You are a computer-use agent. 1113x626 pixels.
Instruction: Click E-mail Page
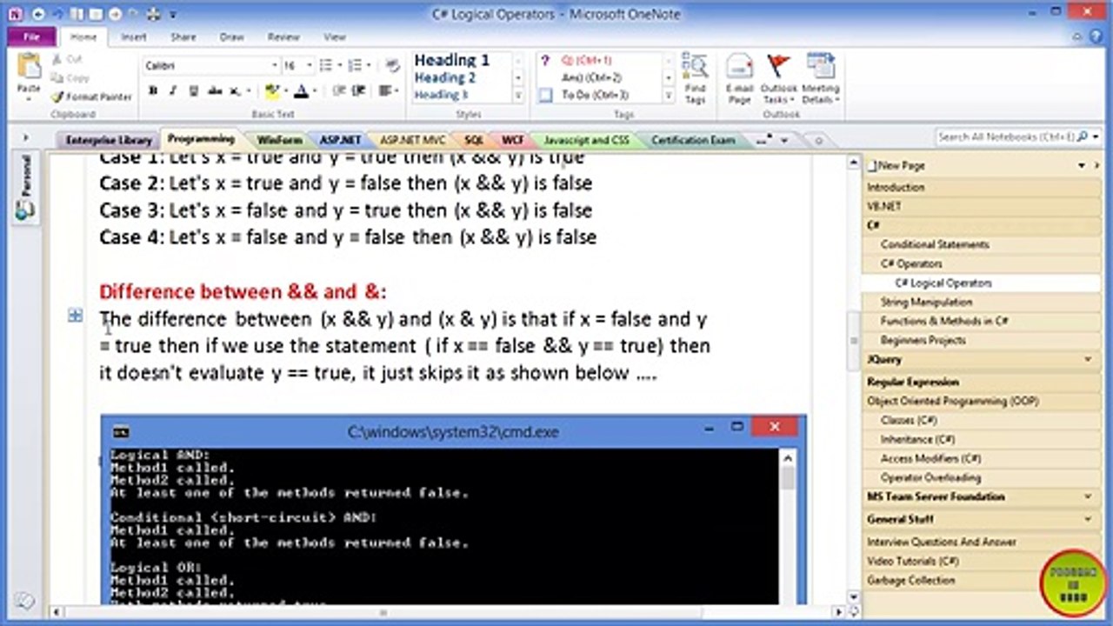[x=739, y=78]
